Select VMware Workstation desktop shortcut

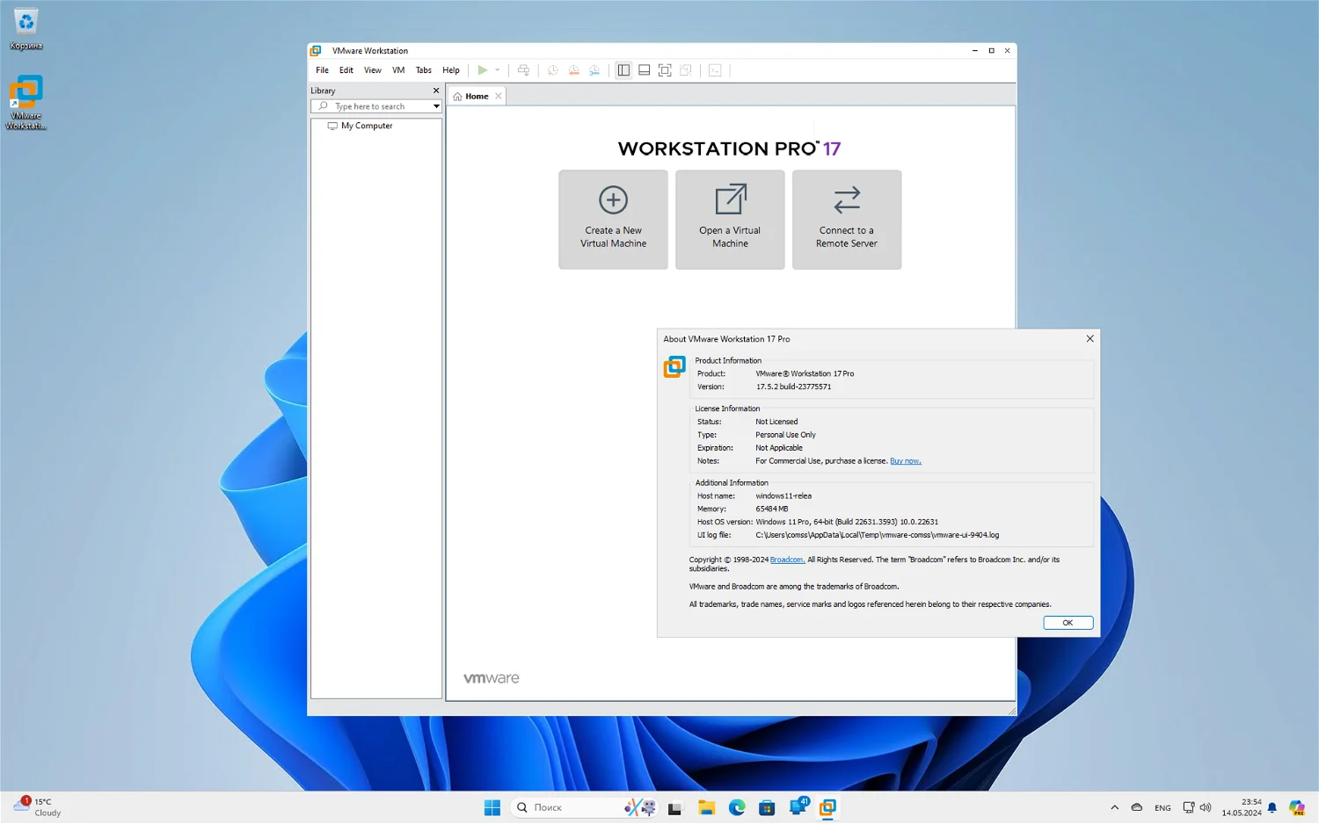point(26,103)
